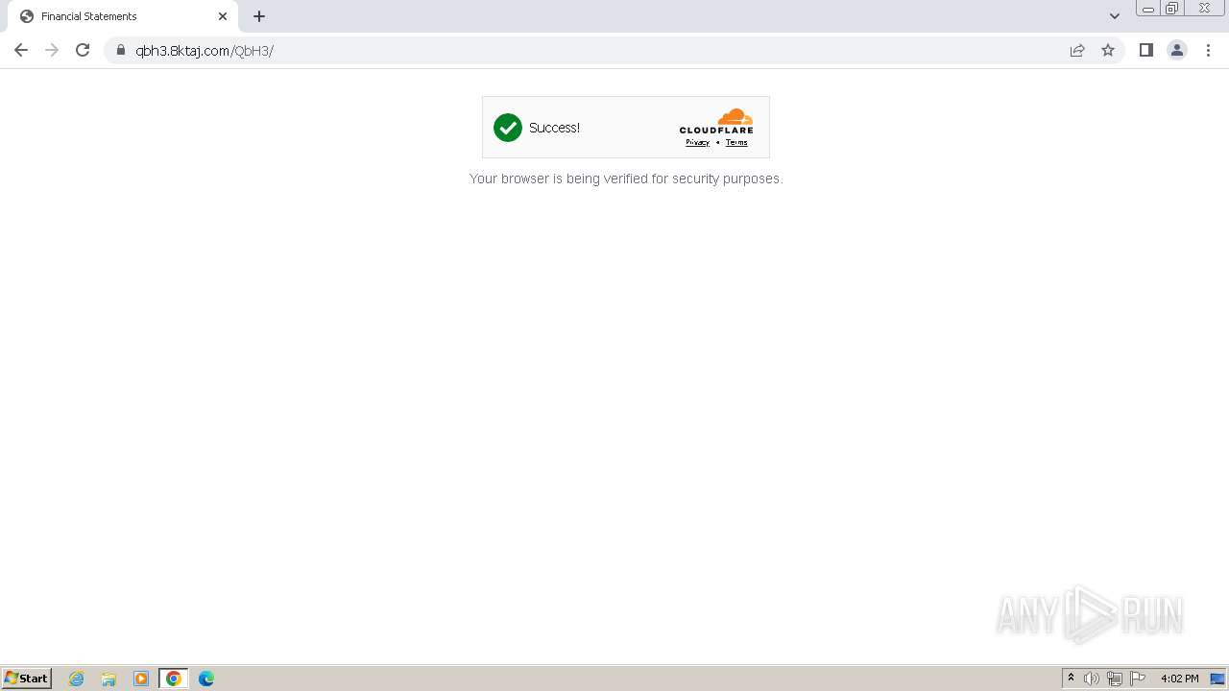Click the green Success checkmark

pyautogui.click(x=508, y=128)
